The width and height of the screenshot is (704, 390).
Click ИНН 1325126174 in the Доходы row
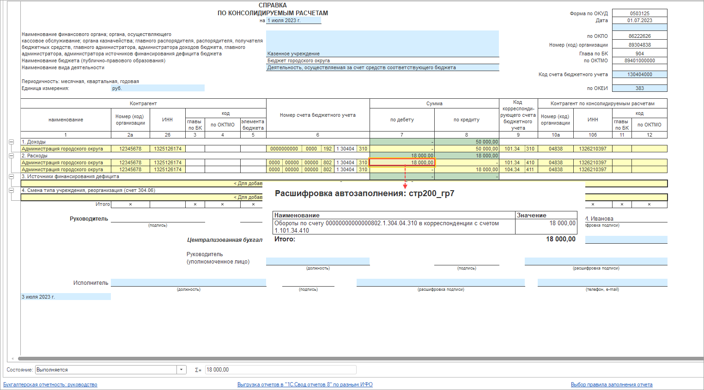point(167,149)
